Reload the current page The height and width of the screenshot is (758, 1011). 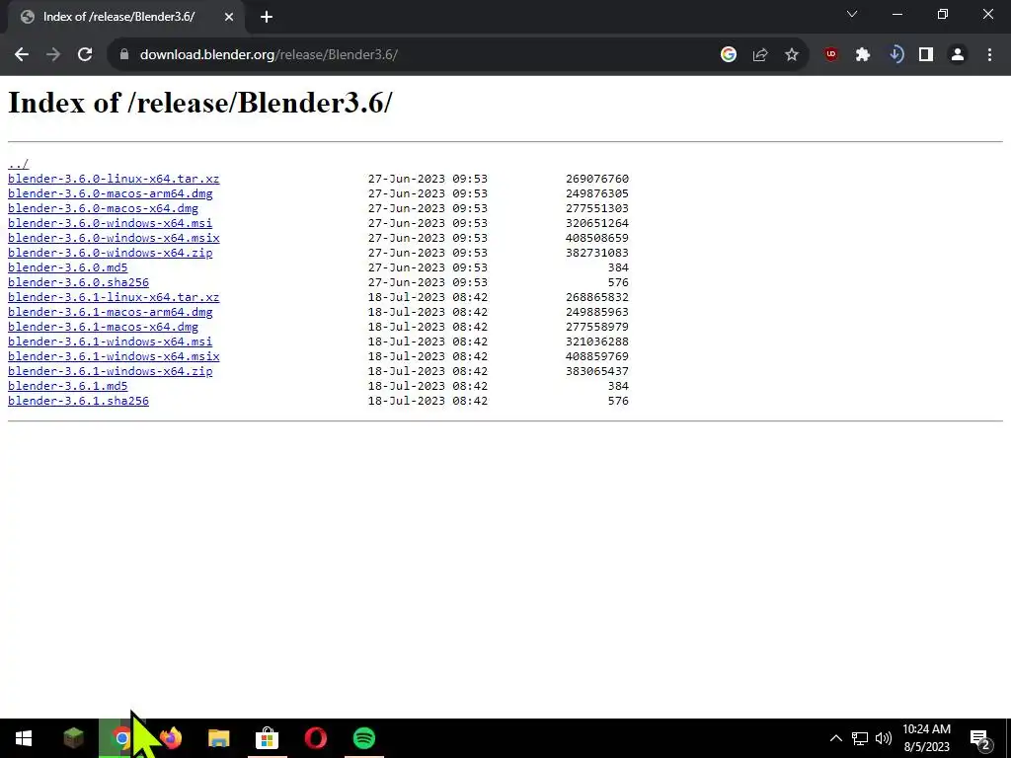tap(85, 55)
